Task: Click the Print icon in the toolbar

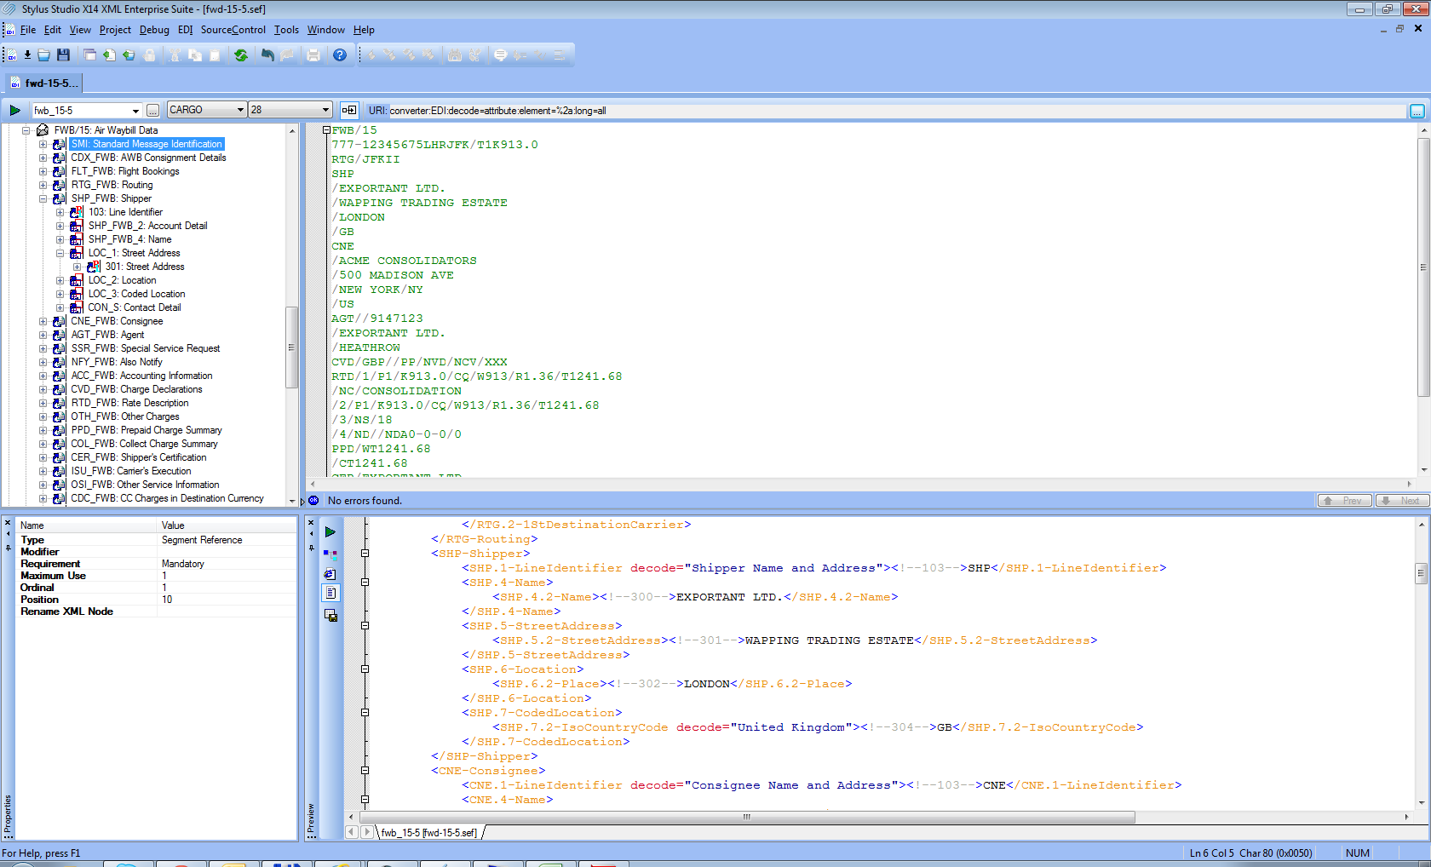Action: click(313, 55)
